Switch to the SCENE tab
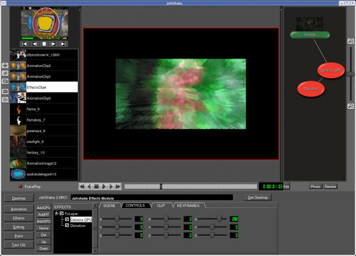 coord(109,205)
